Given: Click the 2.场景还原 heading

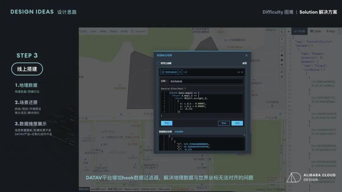Looking at the screenshot, I should (x=26, y=102).
